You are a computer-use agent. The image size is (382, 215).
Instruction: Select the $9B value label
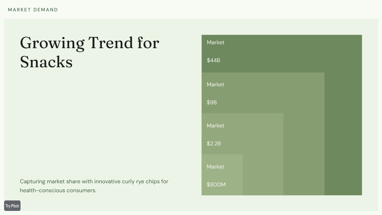click(212, 102)
